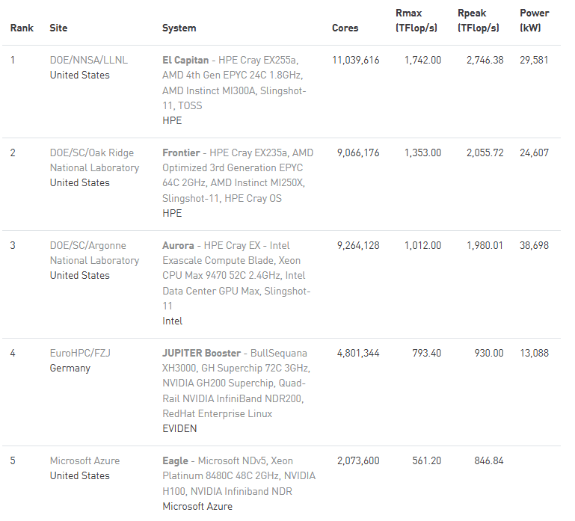Open the El Capitan system link
The image size is (575, 521).
point(185,60)
